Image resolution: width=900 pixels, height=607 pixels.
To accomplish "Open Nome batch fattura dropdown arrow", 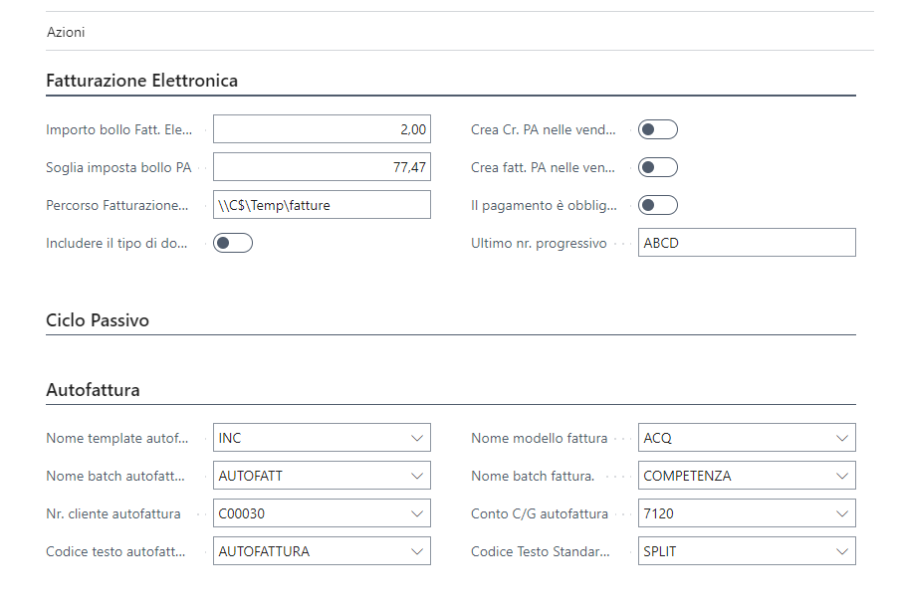I will [x=842, y=476].
